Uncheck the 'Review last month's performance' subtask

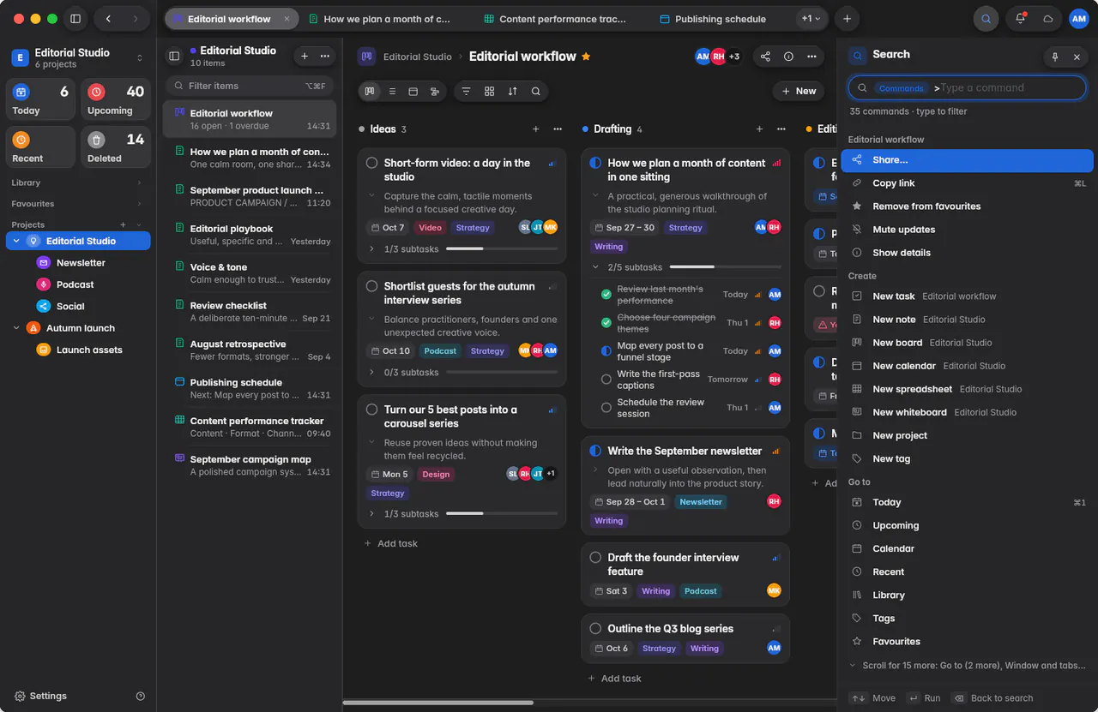click(606, 295)
